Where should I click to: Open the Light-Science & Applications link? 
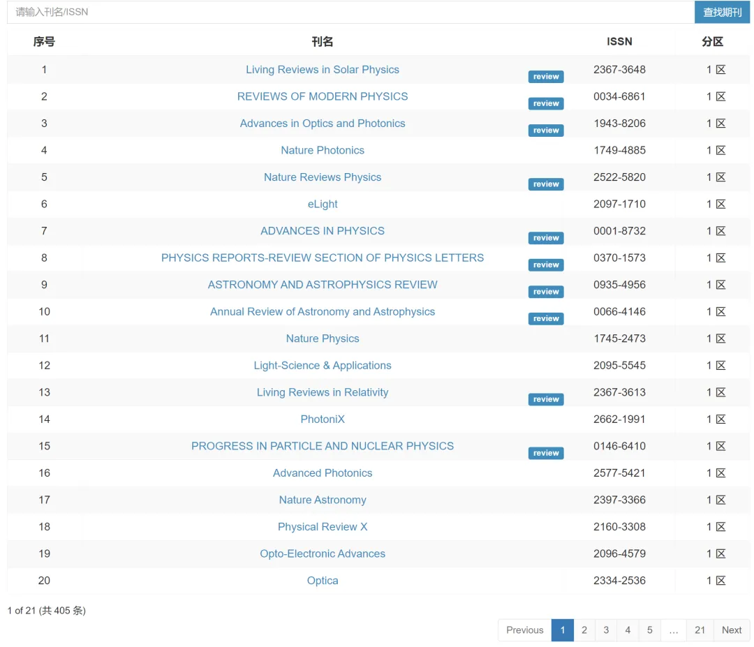(x=323, y=366)
